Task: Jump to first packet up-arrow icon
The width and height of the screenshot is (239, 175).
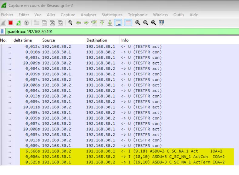Action: coord(102,23)
